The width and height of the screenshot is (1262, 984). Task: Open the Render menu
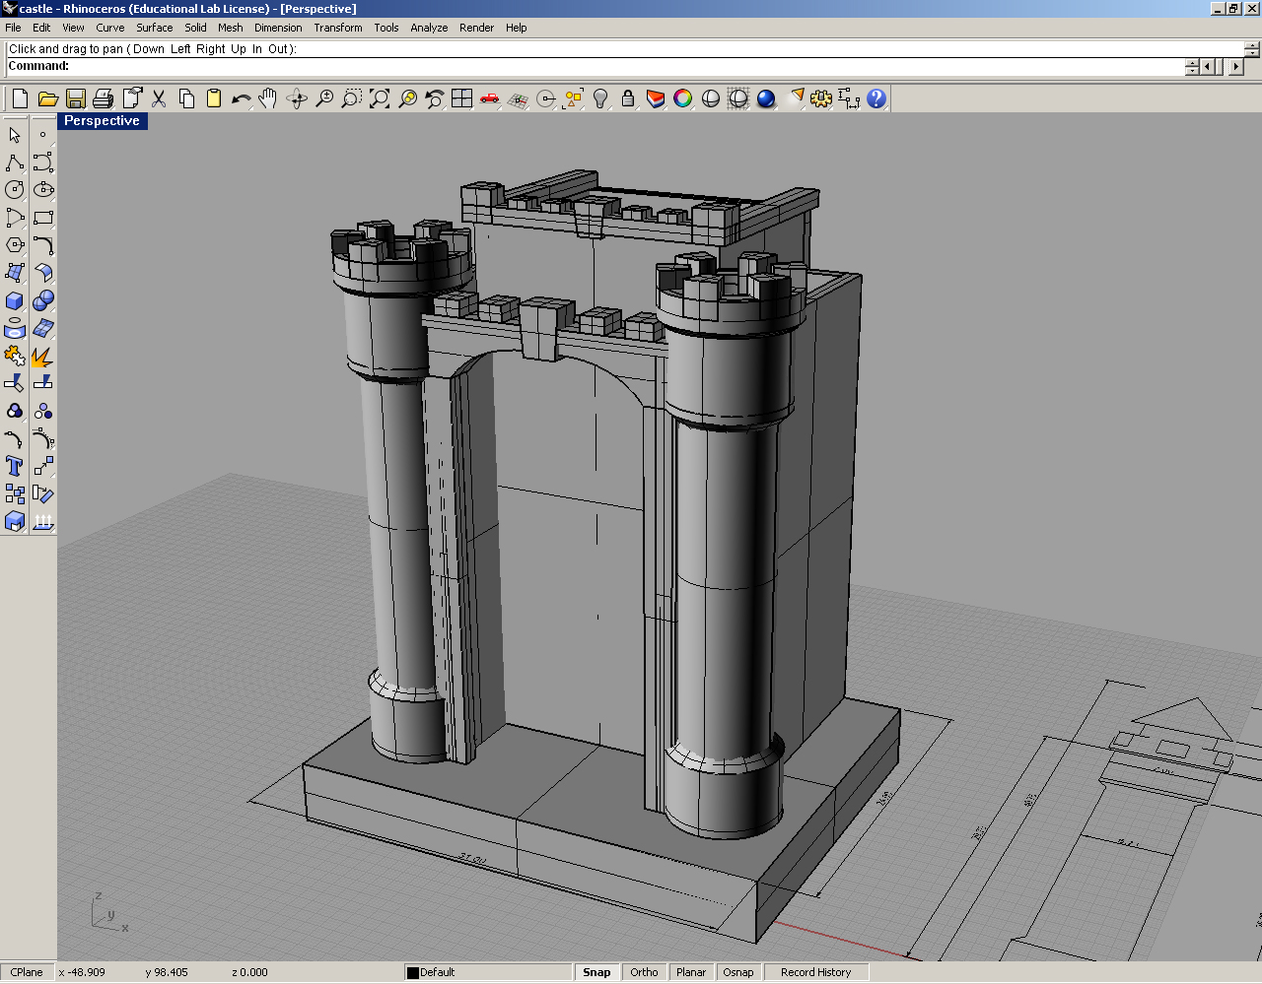click(476, 28)
